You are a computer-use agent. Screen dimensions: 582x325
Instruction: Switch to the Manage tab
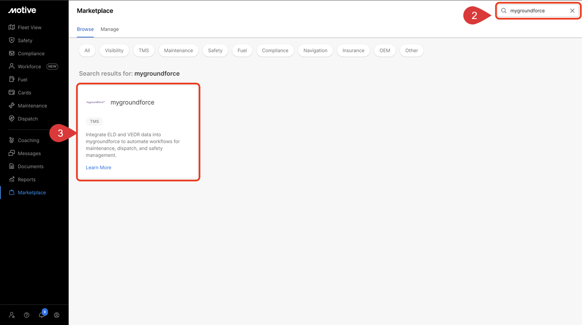click(110, 29)
